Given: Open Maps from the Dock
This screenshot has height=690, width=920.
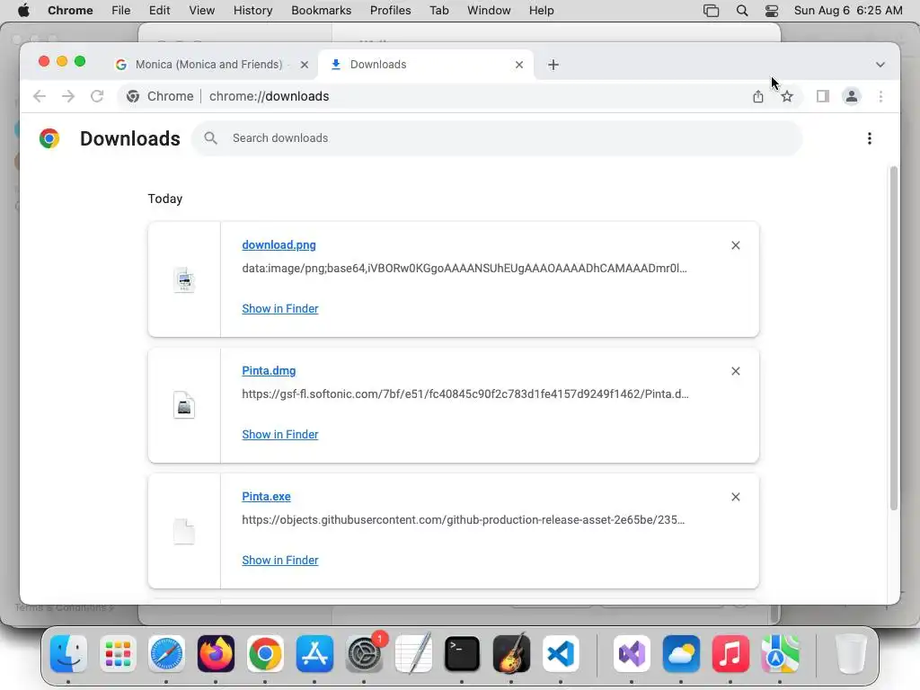Looking at the screenshot, I should pyautogui.click(x=780, y=654).
